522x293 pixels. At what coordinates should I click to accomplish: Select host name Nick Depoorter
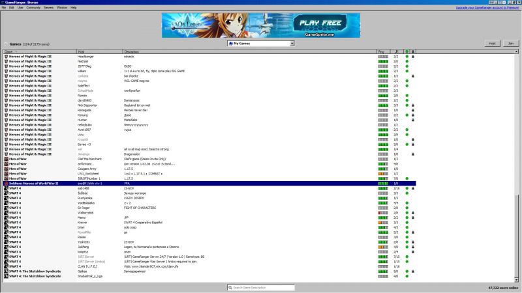click(x=87, y=105)
